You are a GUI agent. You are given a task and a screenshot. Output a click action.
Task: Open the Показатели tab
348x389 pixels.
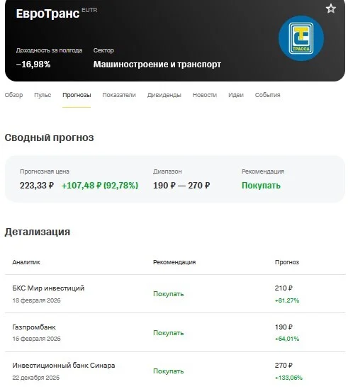[x=119, y=95]
